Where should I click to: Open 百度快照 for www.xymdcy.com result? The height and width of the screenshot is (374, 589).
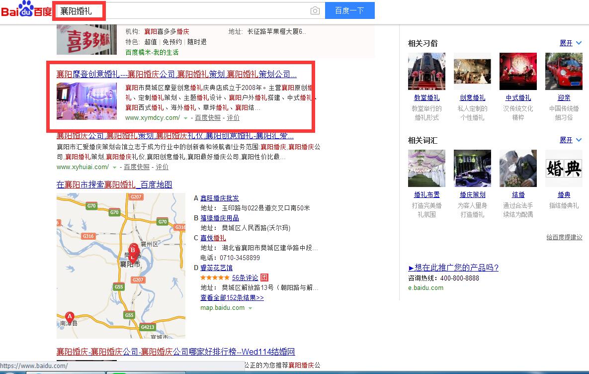(208, 118)
